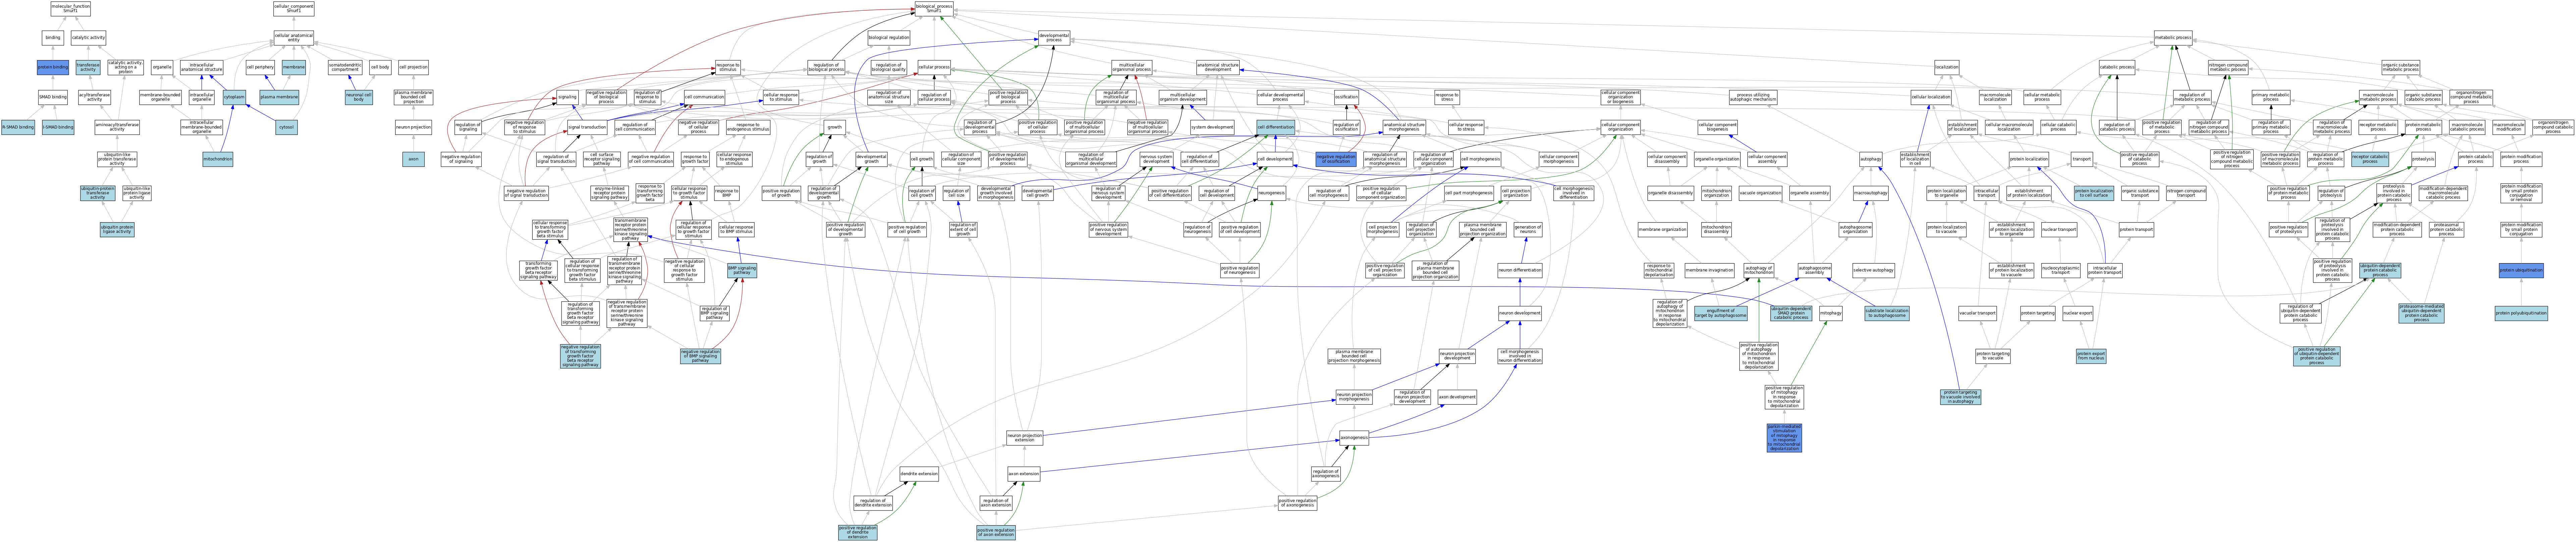Select the 'membrane' node

[x=293, y=67]
